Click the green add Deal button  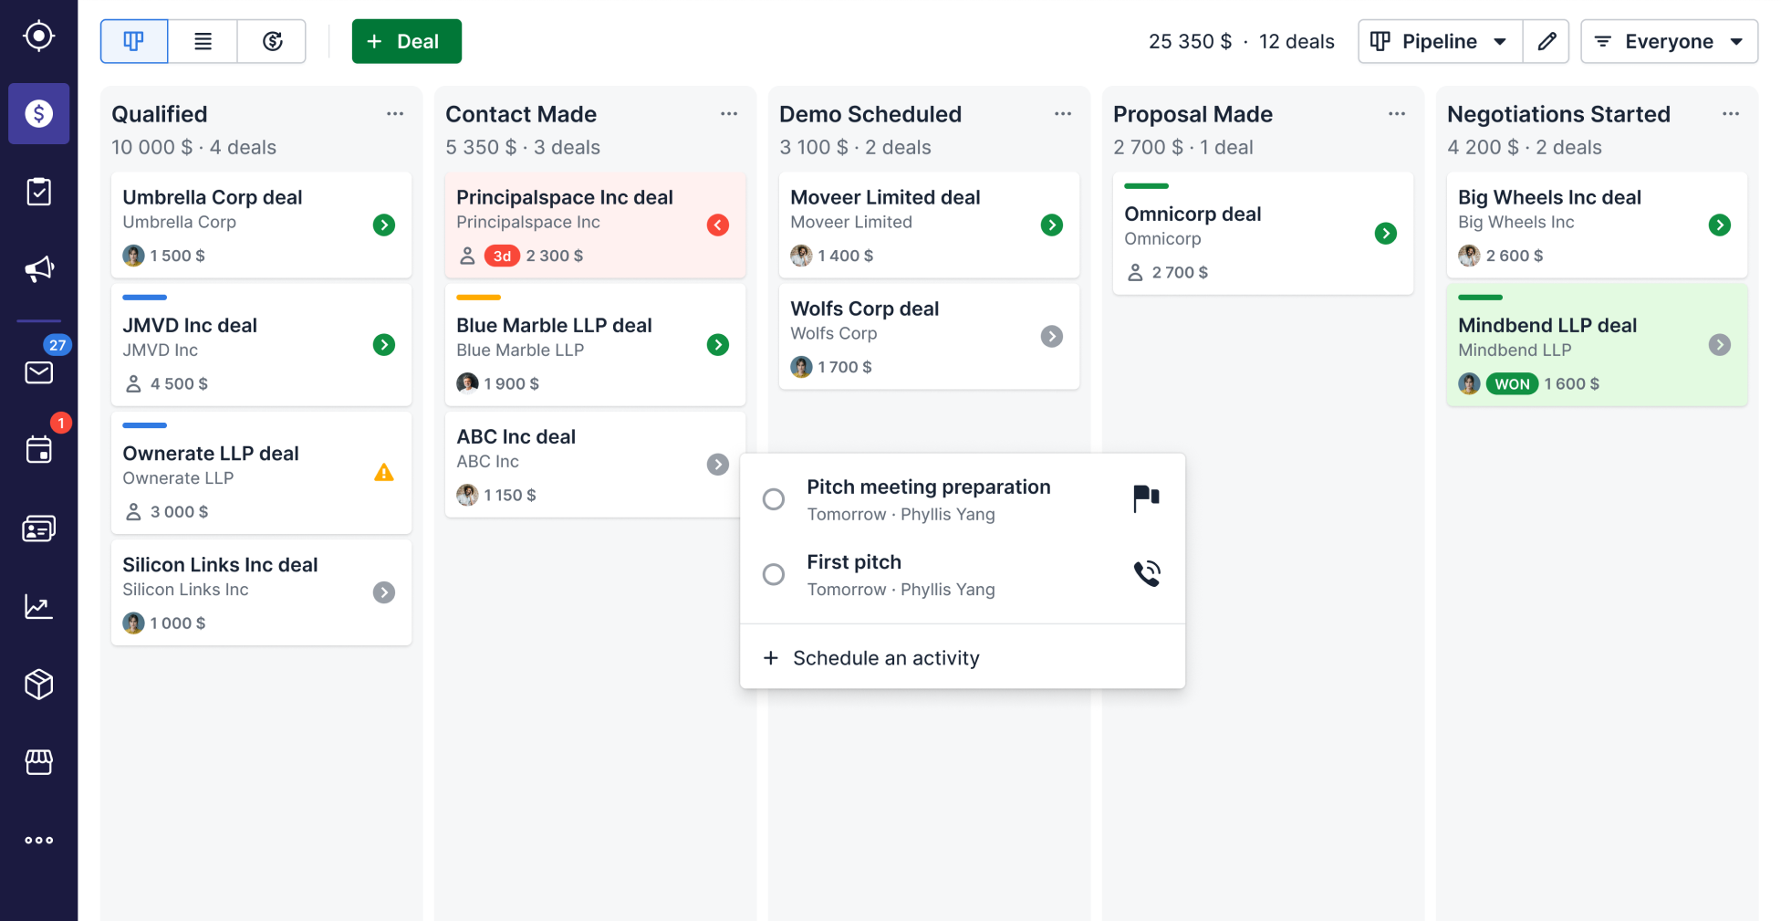tap(407, 41)
